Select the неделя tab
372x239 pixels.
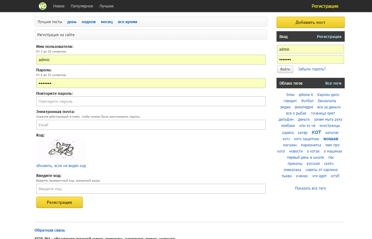pos(89,22)
